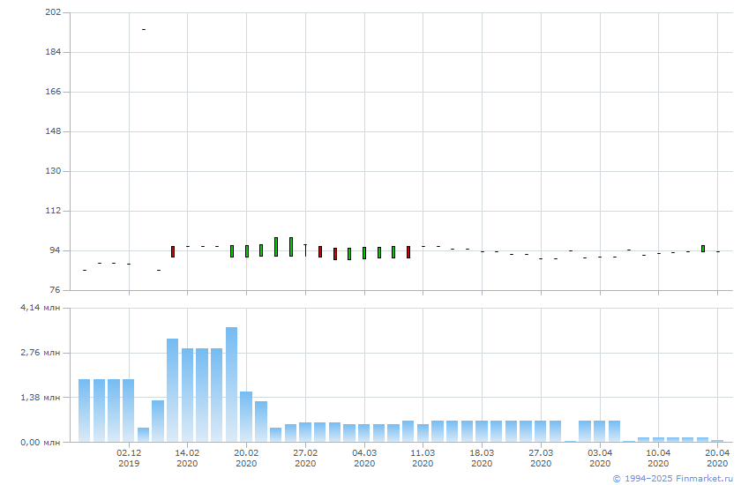Click the 0,00 млн volume axis label
Viewport: 741px width, 485px height.
coord(41,443)
